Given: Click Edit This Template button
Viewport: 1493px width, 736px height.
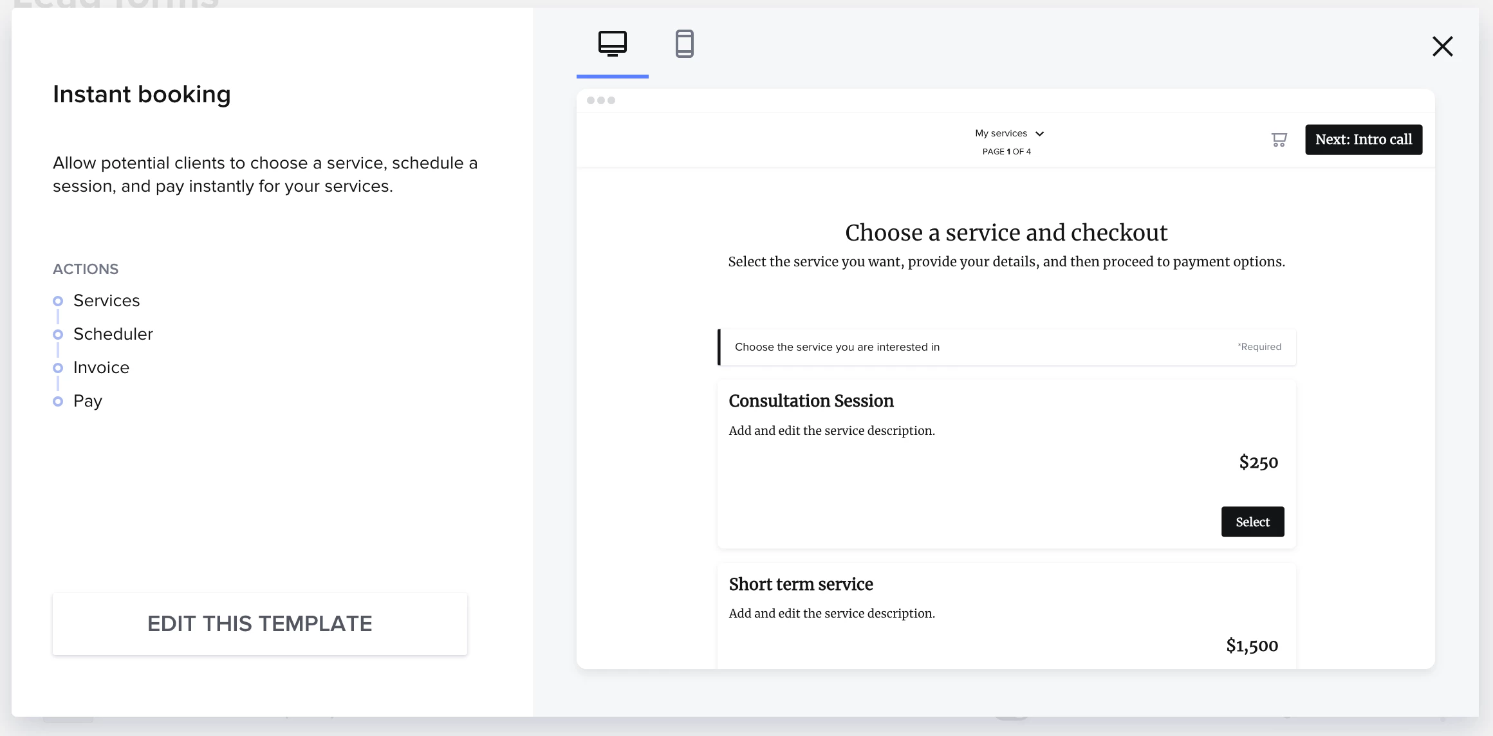Looking at the screenshot, I should [260, 623].
